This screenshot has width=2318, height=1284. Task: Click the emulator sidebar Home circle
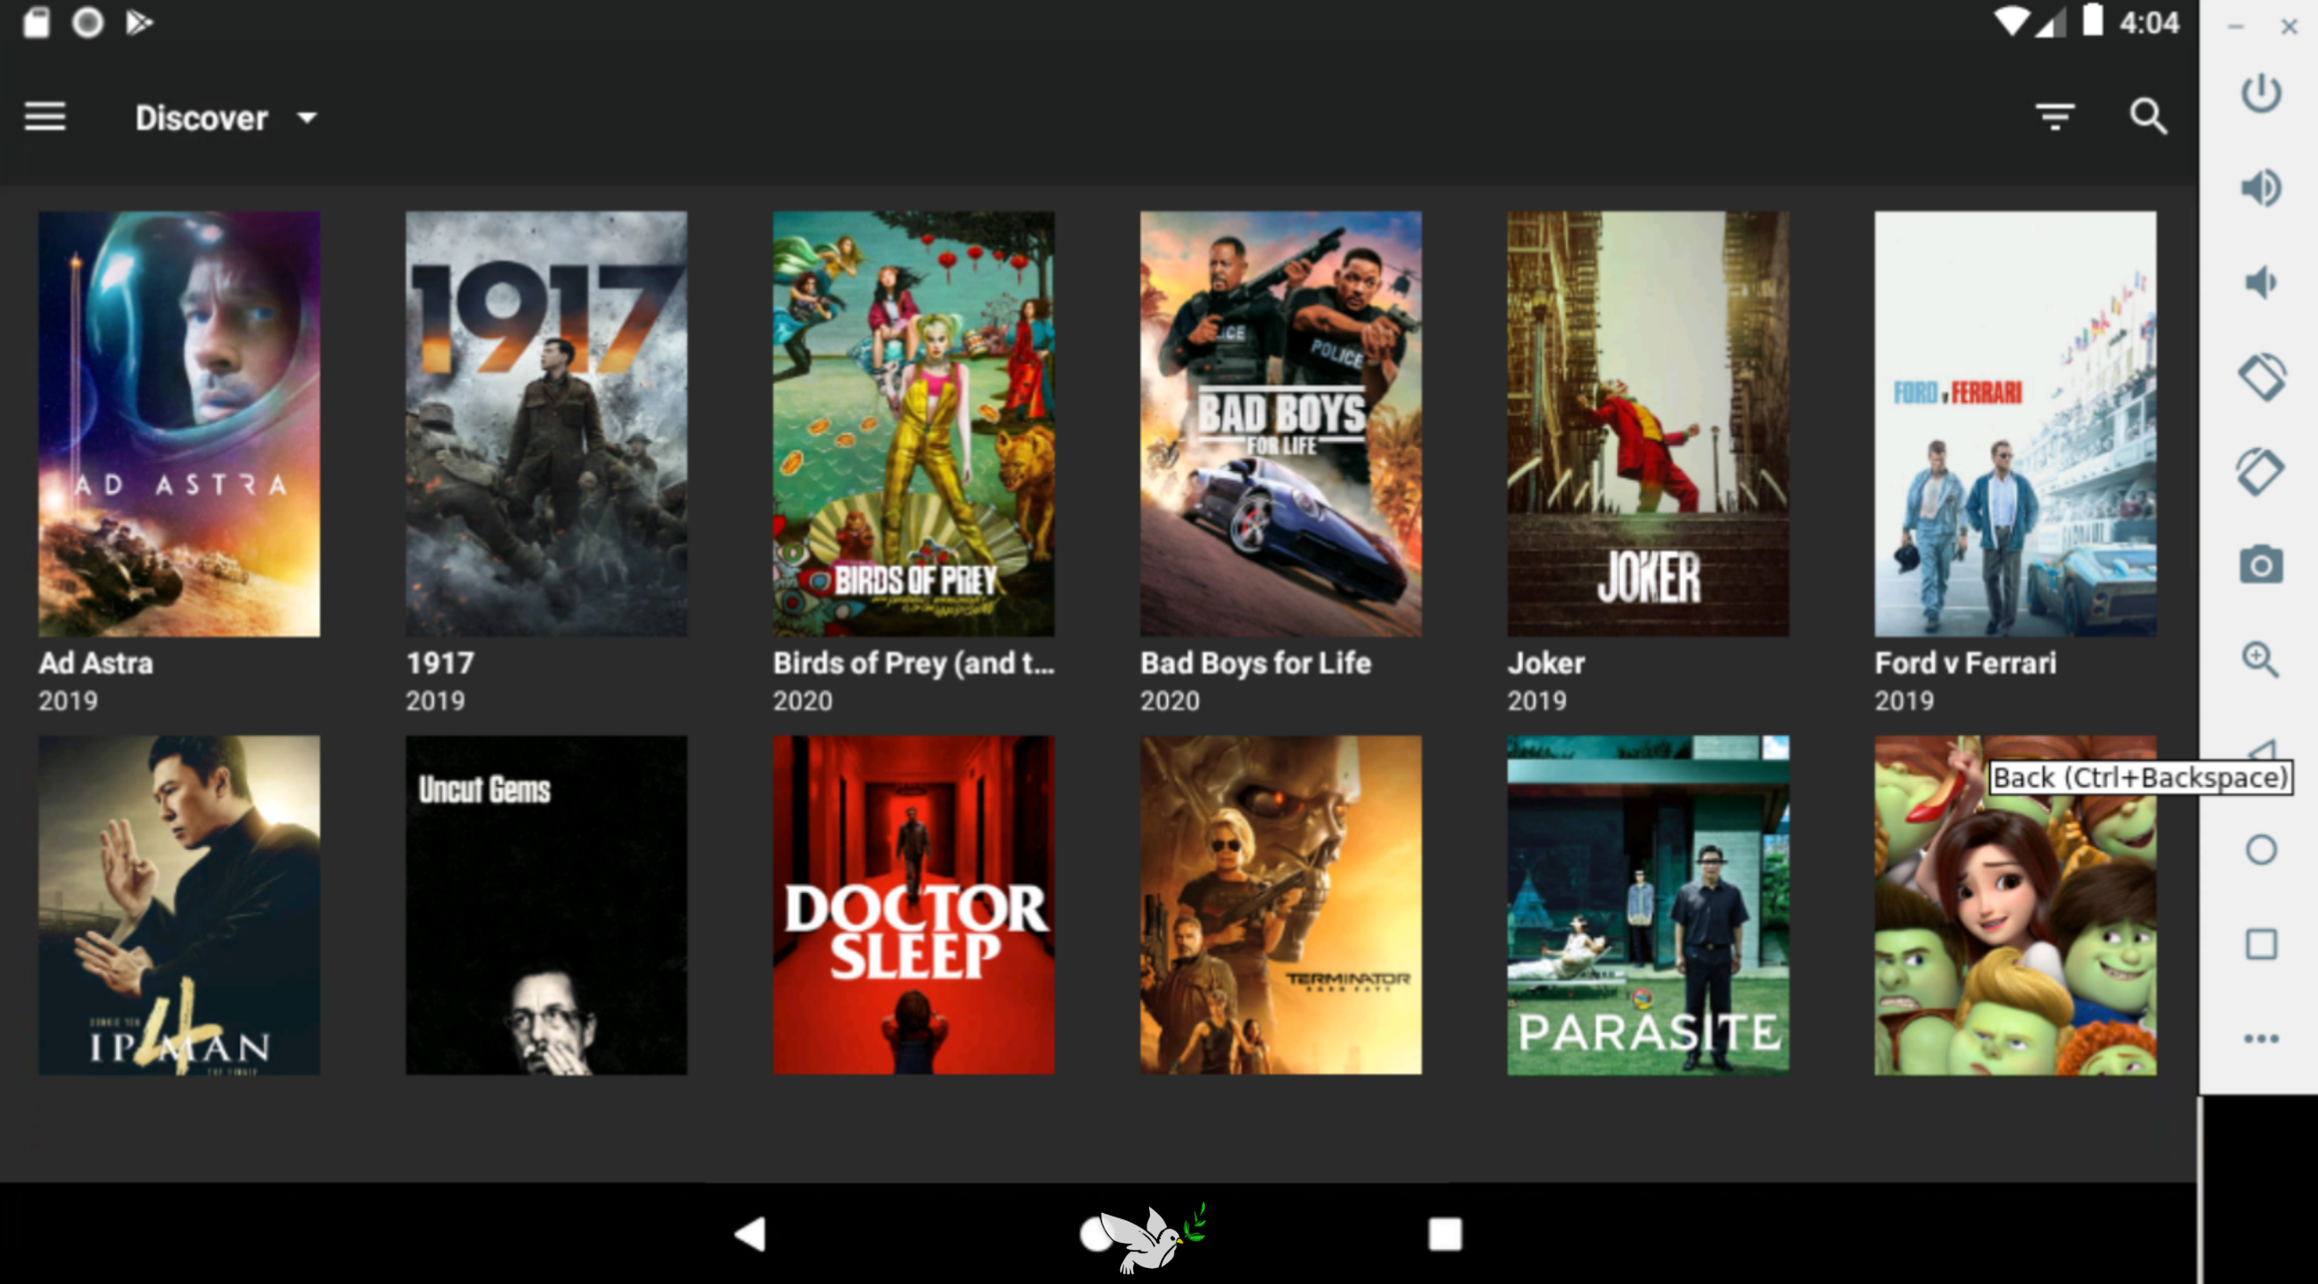tap(2260, 849)
